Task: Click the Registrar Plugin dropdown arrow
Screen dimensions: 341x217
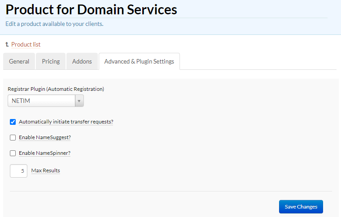Action: (79, 101)
